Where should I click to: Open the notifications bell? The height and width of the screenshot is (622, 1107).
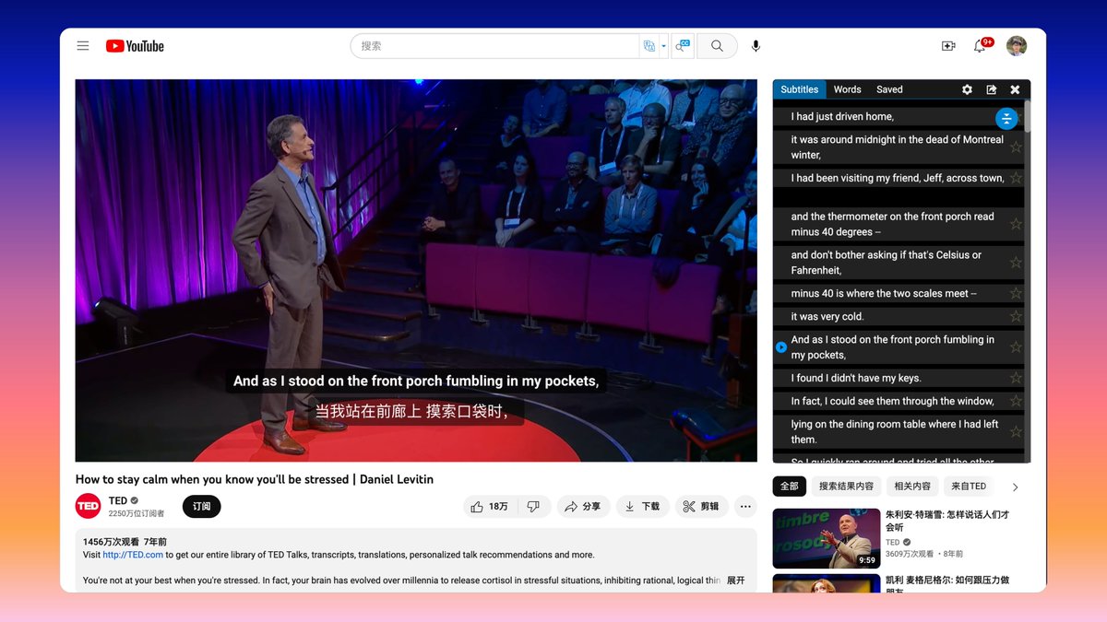point(980,45)
